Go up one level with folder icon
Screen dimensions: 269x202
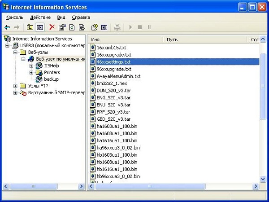point(30,27)
